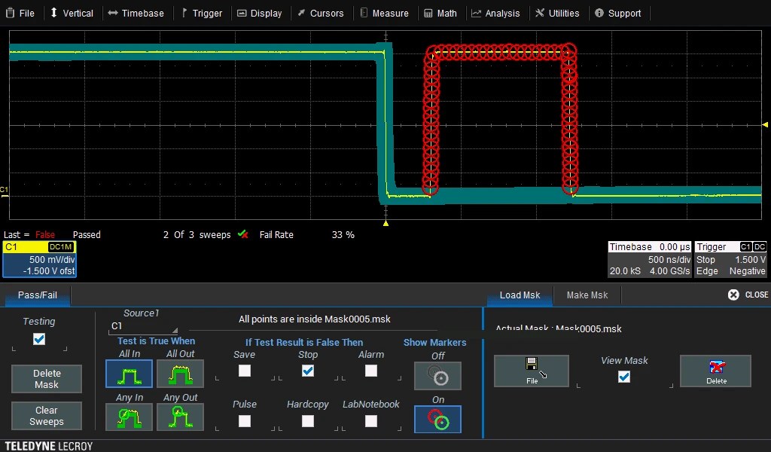Open the C1 channel descriptor box

[x=39, y=259]
